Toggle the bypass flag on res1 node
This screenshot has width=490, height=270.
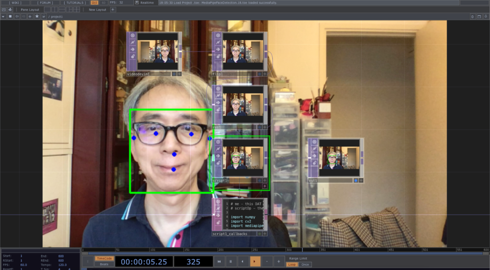point(218,95)
